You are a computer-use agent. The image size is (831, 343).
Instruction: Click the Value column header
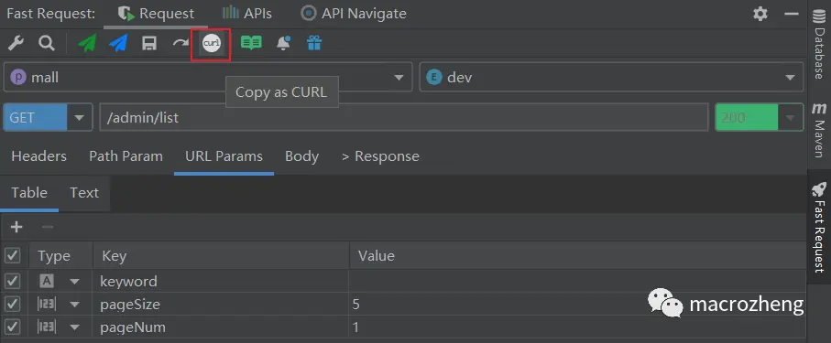(x=577, y=256)
